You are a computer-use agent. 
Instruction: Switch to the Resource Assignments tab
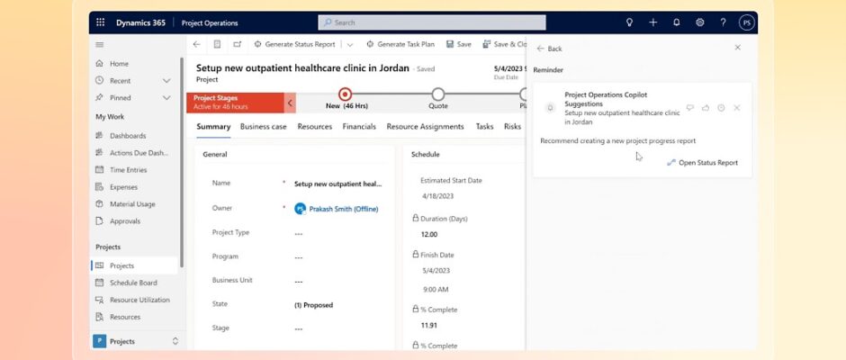425,127
